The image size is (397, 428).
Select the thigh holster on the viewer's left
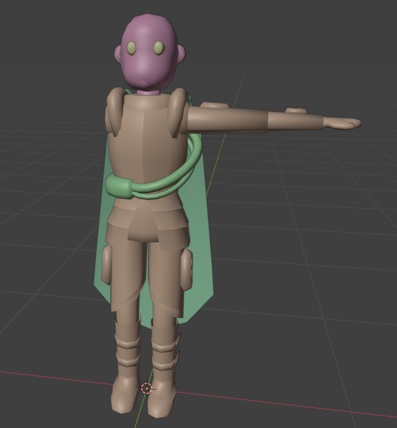pyautogui.click(x=107, y=264)
